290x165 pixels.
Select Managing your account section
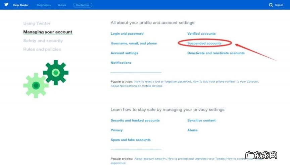pyautogui.click(x=48, y=32)
